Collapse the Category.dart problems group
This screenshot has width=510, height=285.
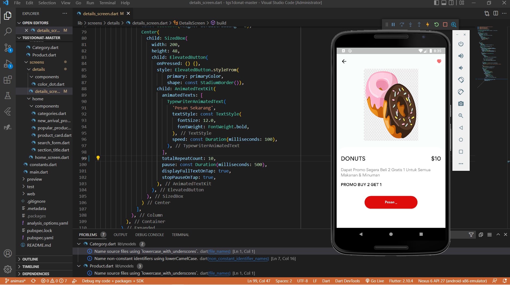pos(79,244)
